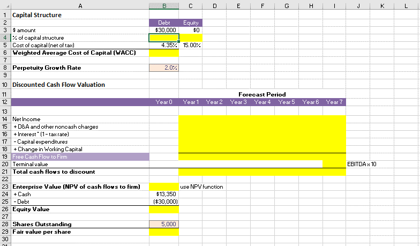Click the Terminal value row label
This screenshot has height=246, width=420.
click(x=30, y=164)
